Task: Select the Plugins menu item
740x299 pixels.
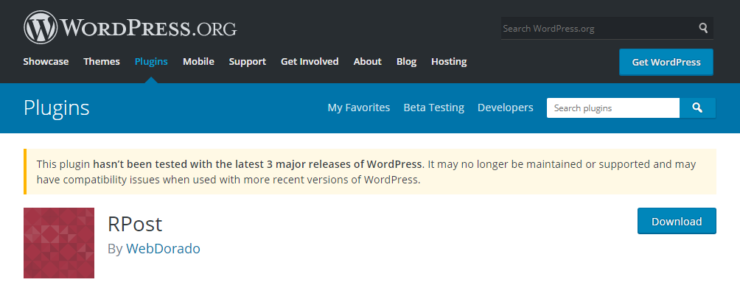Action: click(x=151, y=62)
